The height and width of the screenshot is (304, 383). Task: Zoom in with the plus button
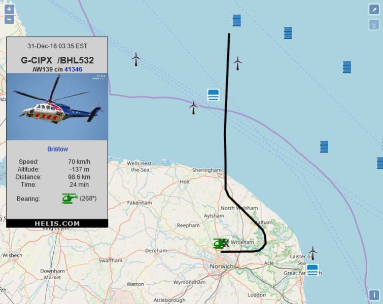(x=9, y=9)
